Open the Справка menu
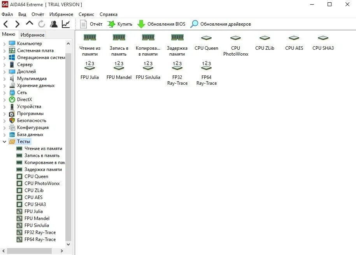 (109, 14)
